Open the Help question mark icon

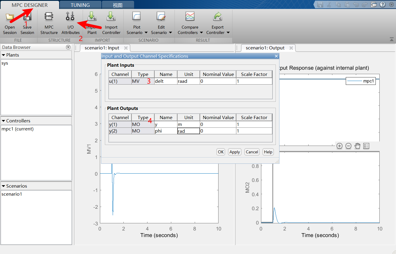click(x=383, y=4)
